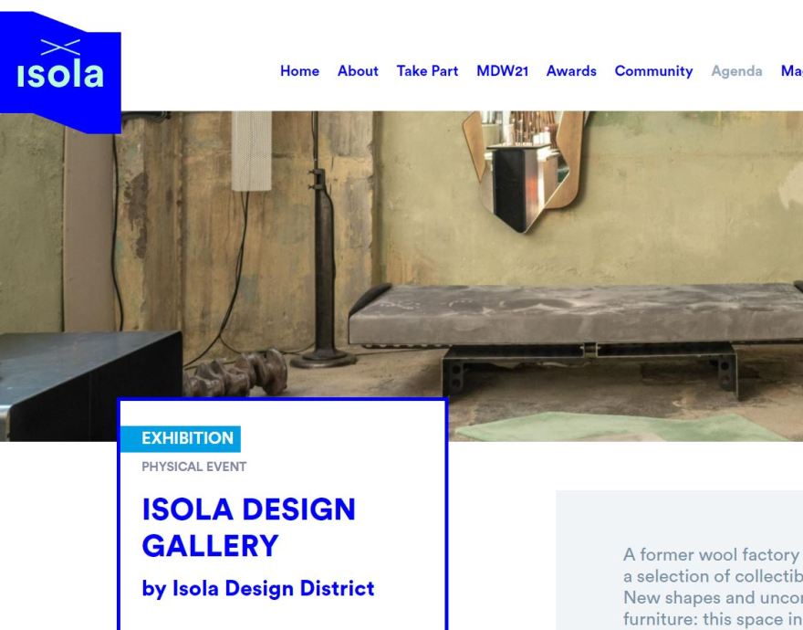This screenshot has width=803, height=630.
Task: Click the Isola logo
Action: coord(60,72)
